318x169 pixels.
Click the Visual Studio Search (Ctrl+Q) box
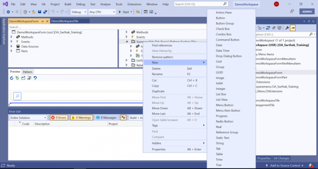click(x=201, y=4)
